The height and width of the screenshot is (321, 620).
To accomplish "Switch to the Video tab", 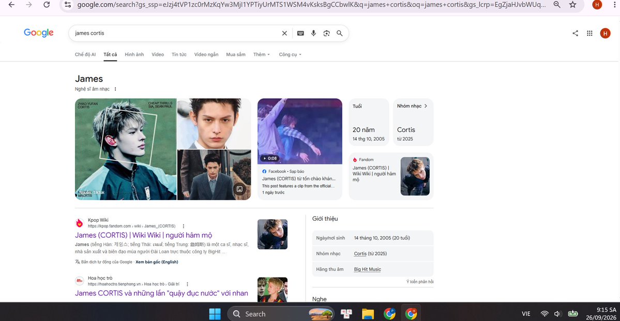I will (158, 55).
